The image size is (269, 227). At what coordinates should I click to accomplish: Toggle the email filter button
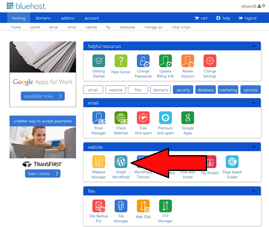tap(93, 90)
